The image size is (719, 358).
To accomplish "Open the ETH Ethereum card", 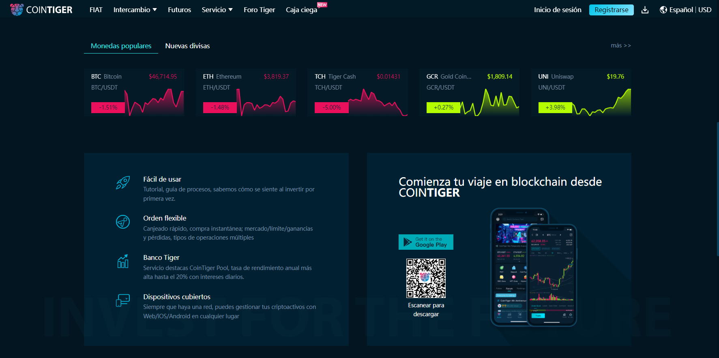I will pos(246,92).
